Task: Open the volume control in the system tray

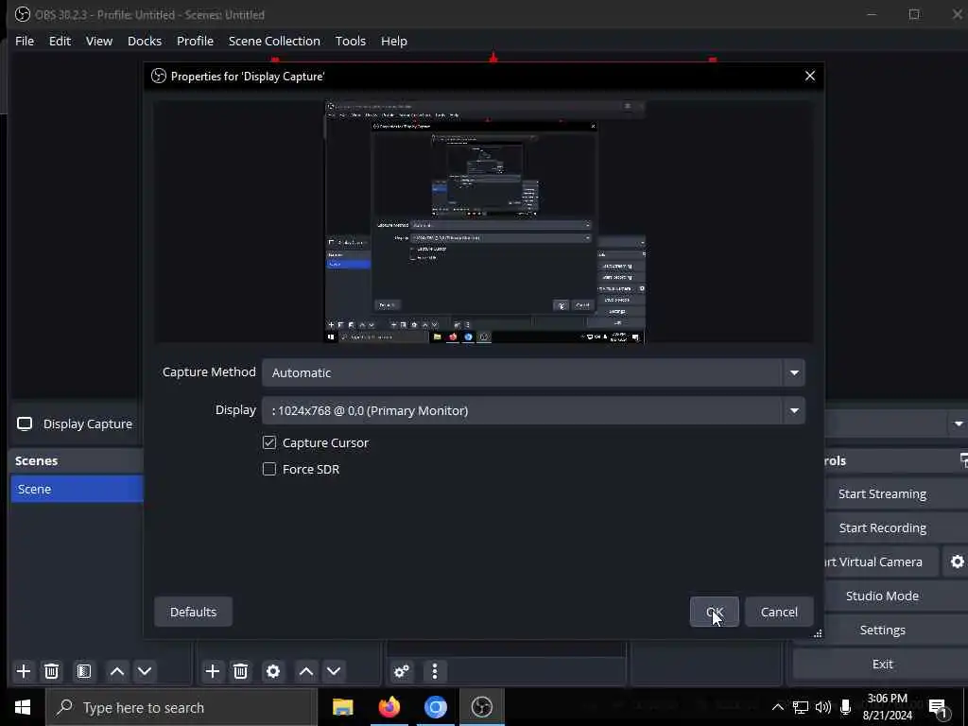Action: [823, 707]
